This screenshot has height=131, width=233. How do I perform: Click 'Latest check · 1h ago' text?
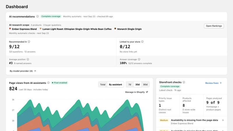[170, 90]
